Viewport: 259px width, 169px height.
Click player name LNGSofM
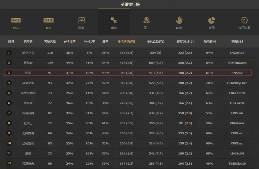pyautogui.click(x=237, y=153)
